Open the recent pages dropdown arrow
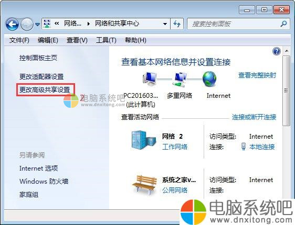295x225 pixels. coord(37,25)
